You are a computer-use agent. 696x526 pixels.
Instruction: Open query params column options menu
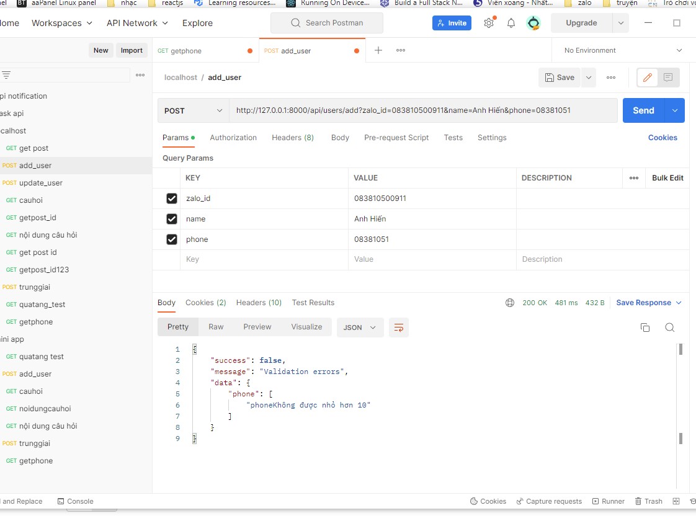pyautogui.click(x=634, y=178)
